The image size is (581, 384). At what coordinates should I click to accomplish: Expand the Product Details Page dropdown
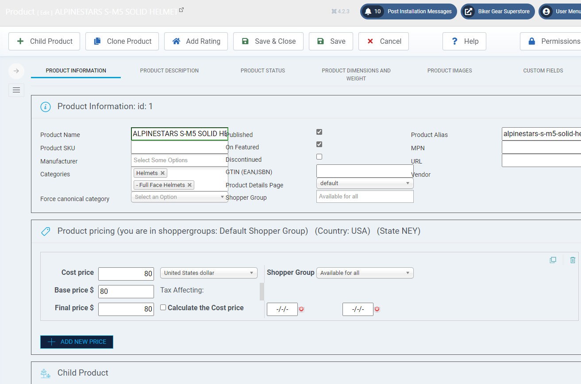pos(365,183)
